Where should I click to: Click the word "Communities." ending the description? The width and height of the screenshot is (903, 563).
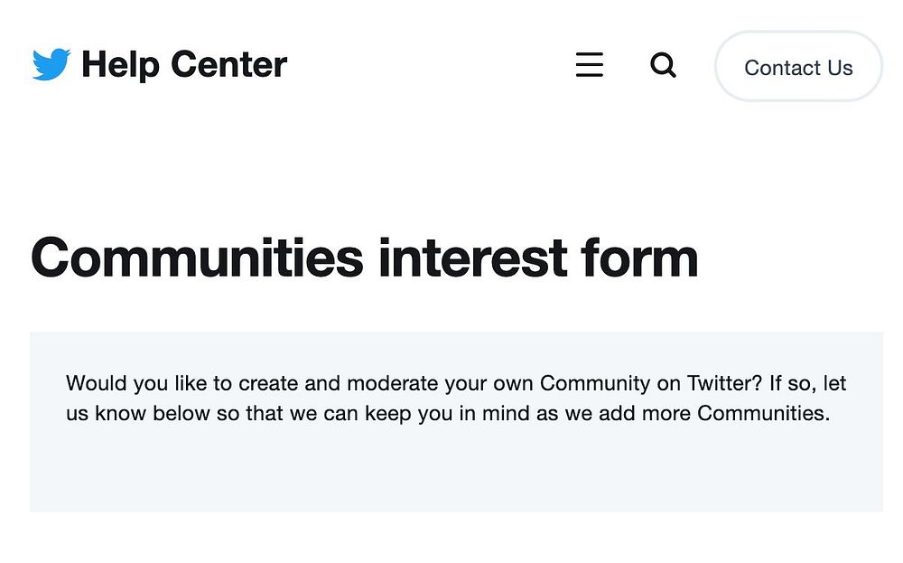(763, 414)
